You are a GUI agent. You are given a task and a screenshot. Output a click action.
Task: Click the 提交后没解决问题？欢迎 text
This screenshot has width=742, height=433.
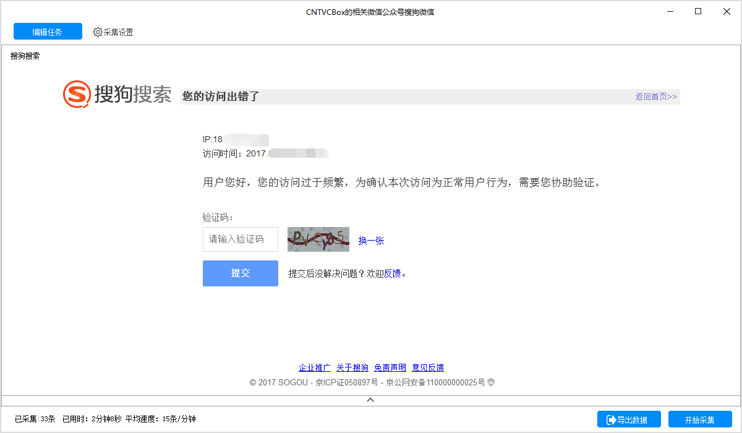click(336, 273)
